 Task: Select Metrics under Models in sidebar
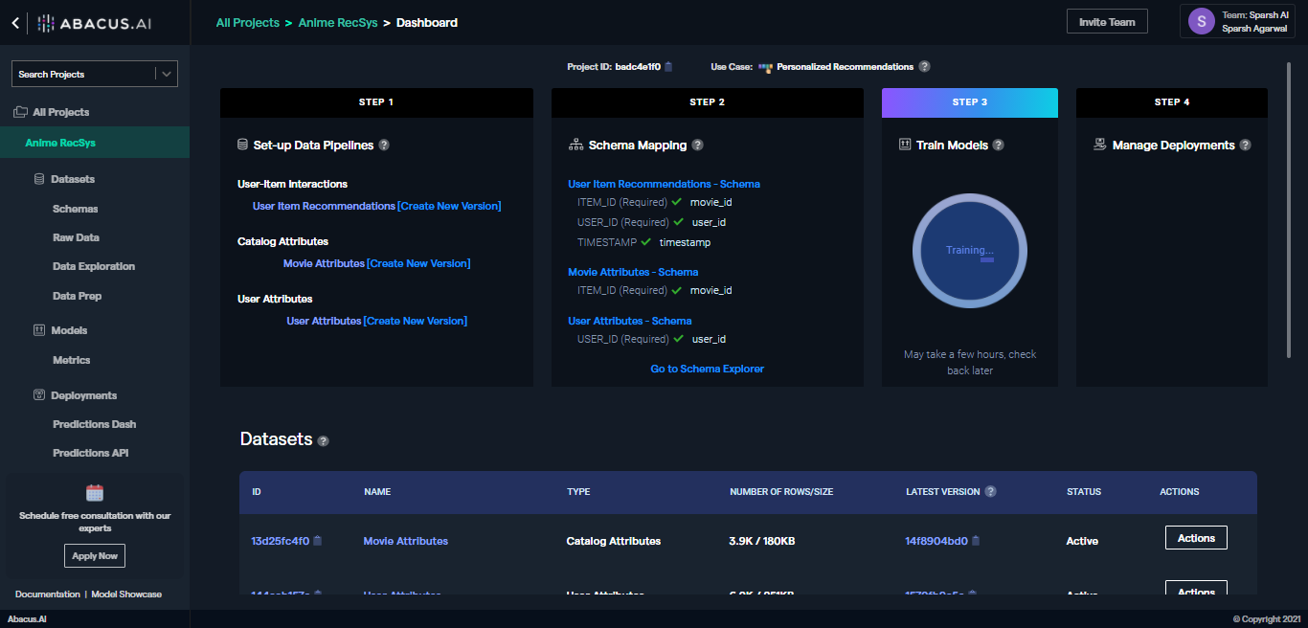click(72, 360)
